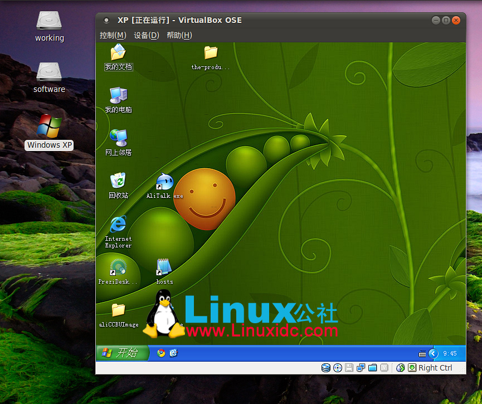
Task: Click the shared folders status icon
Action: [373, 368]
